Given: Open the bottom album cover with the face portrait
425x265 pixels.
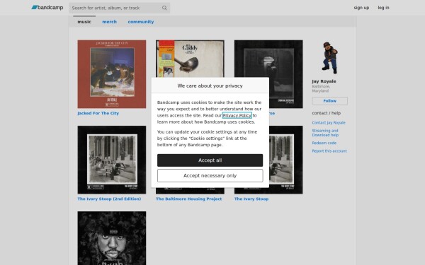Looking at the screenshot, I should (x=112, y=238).
